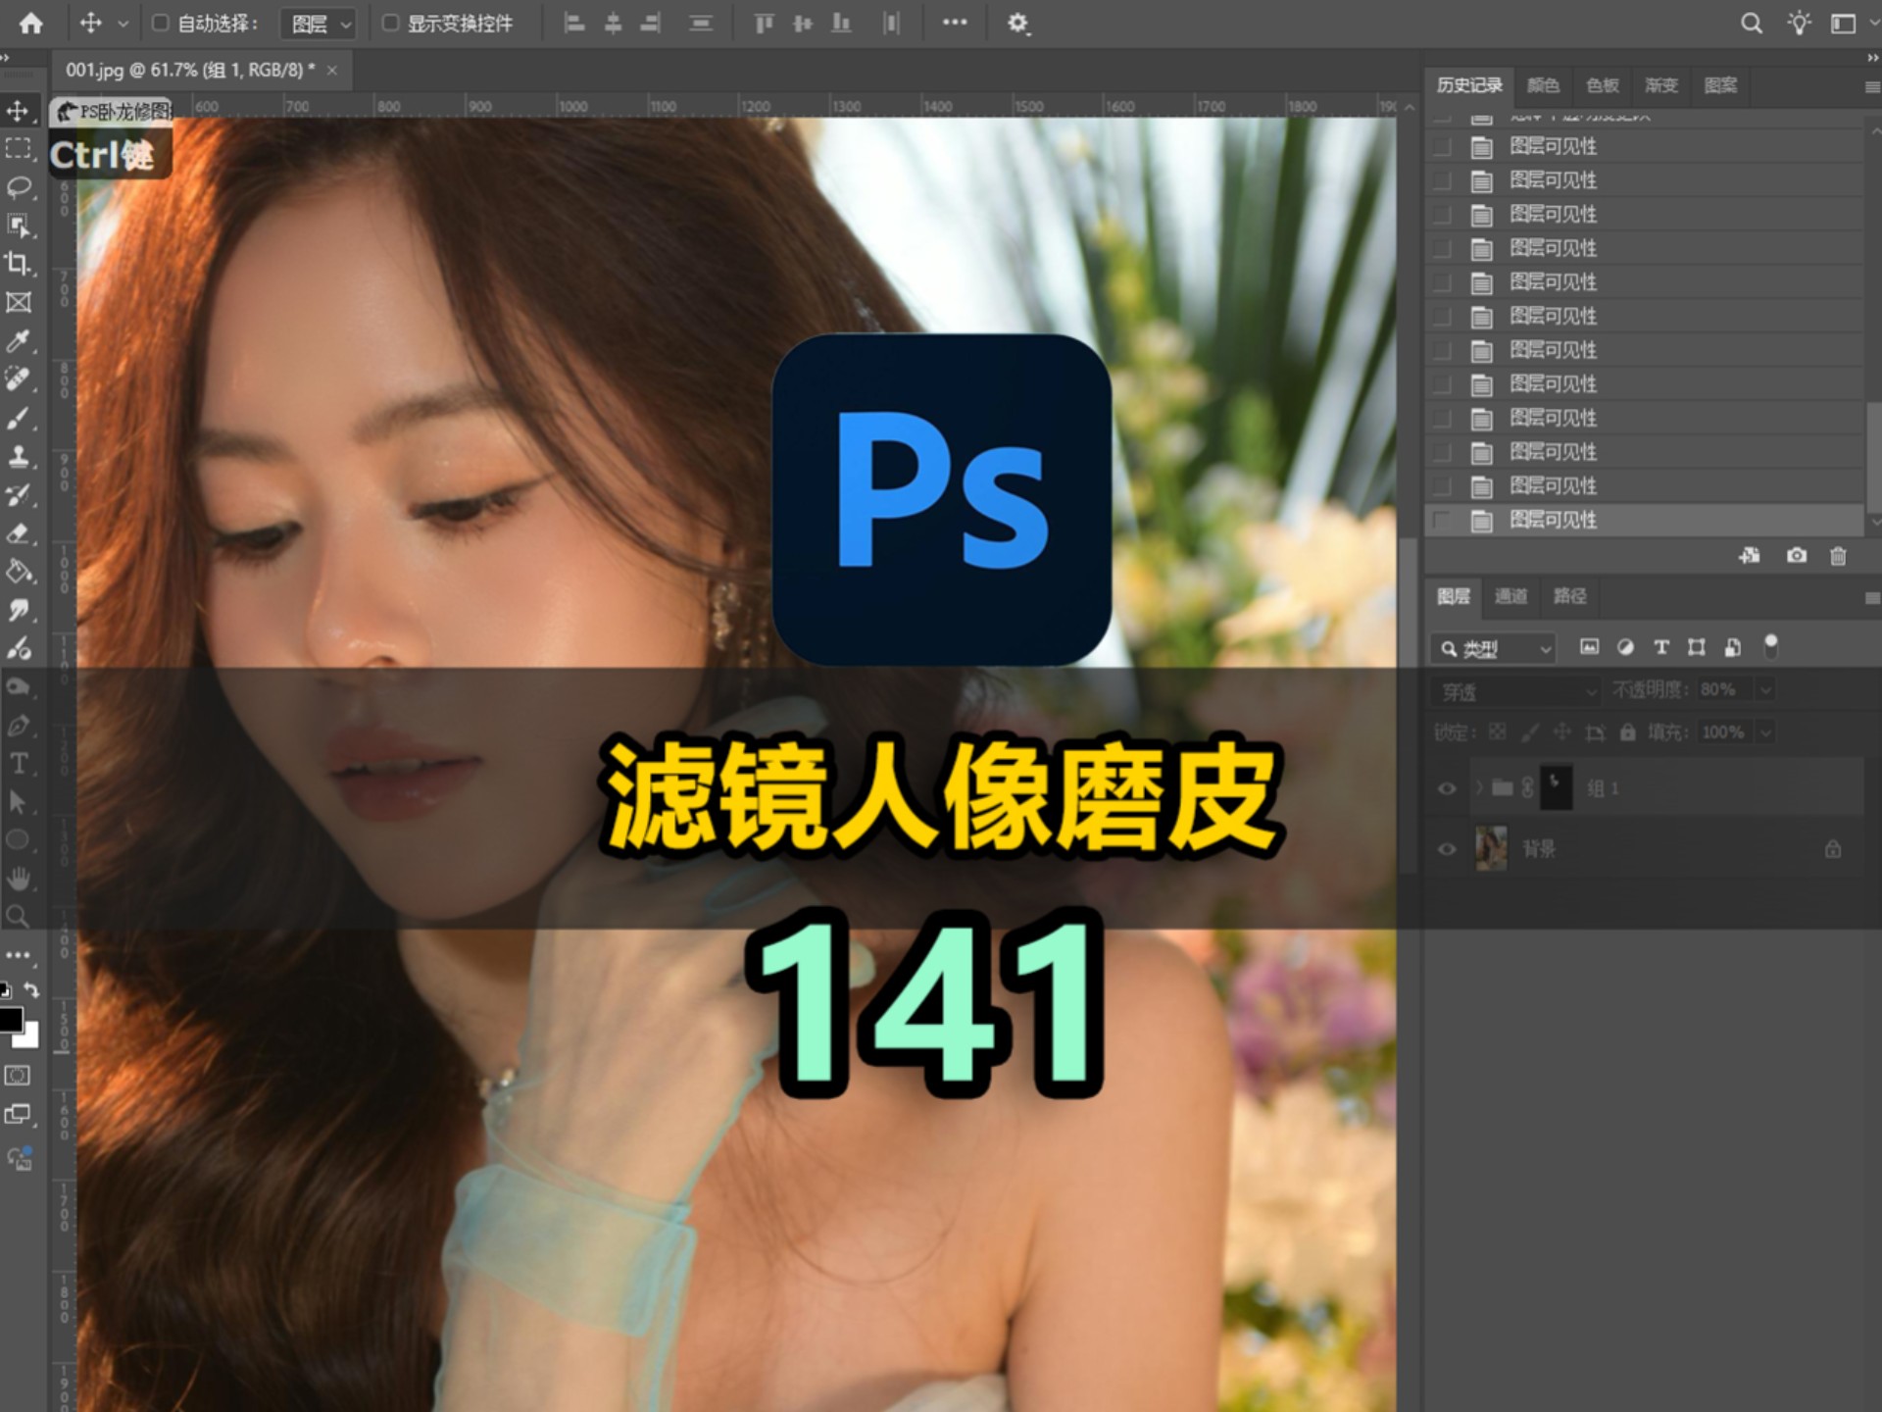Screen dimensions: 1882x1412
Task: Open the background color picker
Action: 30,1039
